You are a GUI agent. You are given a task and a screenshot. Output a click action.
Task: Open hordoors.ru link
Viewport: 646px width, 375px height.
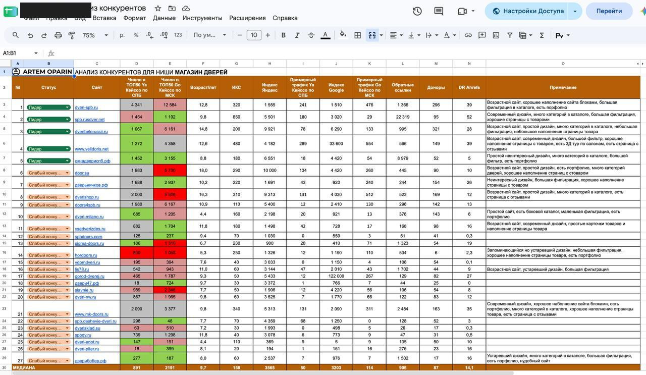click(86, 255)
